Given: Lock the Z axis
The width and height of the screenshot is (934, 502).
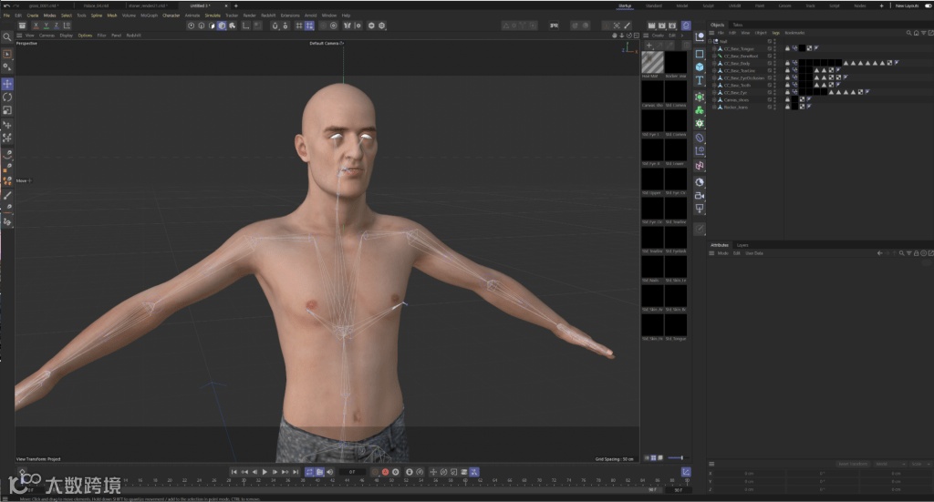Looking at the screenshot, I should 56,26.
